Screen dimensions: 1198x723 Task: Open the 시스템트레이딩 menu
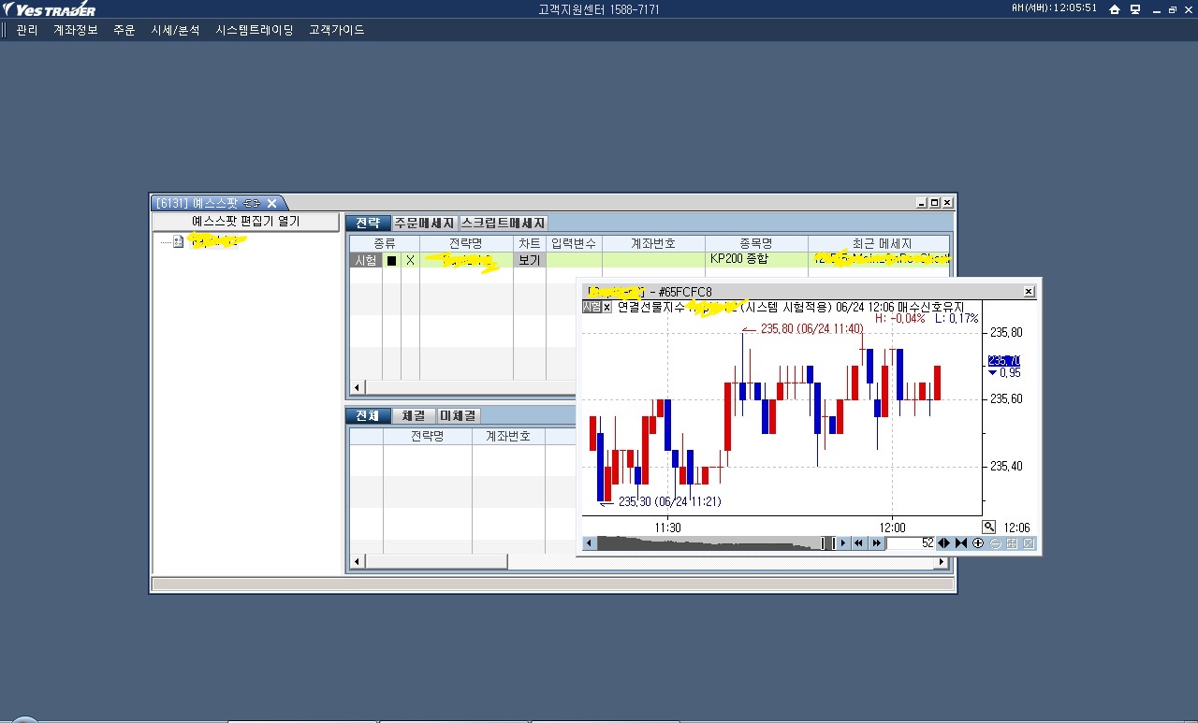(x=255, y=30)
